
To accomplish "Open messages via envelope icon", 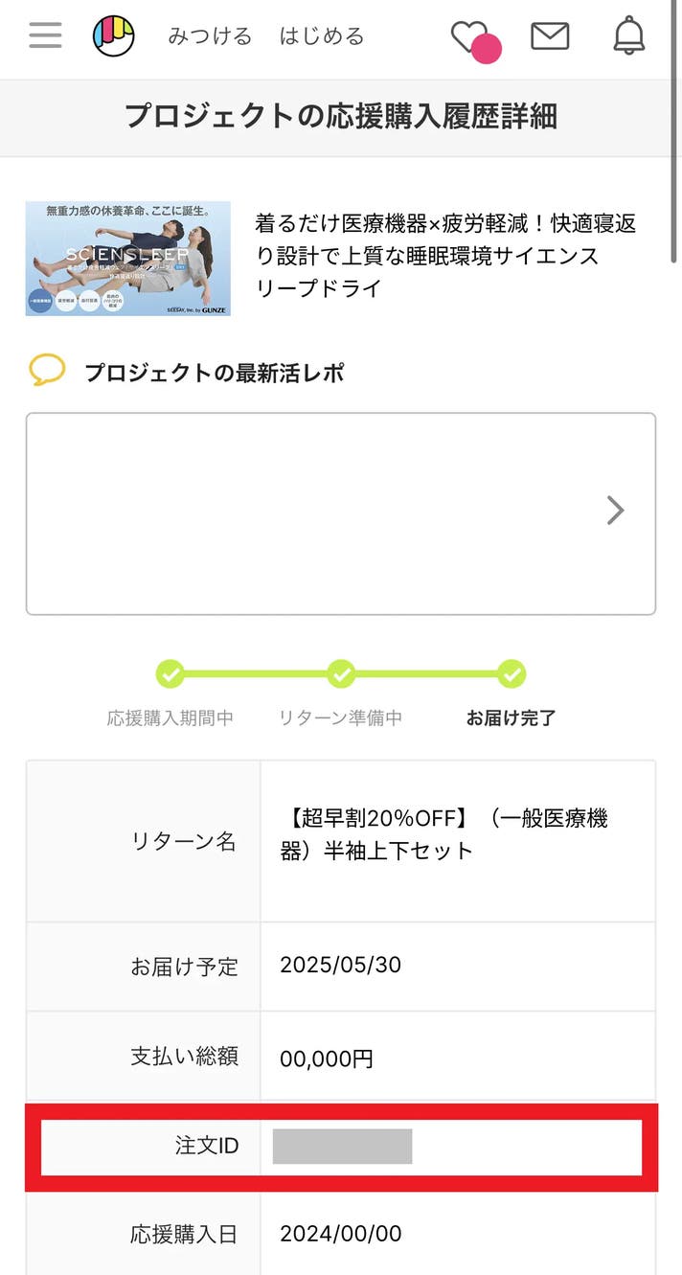I will [550, 36].
